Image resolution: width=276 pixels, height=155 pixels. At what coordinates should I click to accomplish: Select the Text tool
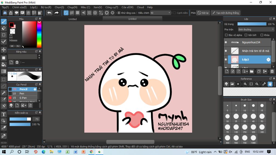pyautogui.click(x=4, y=114)
